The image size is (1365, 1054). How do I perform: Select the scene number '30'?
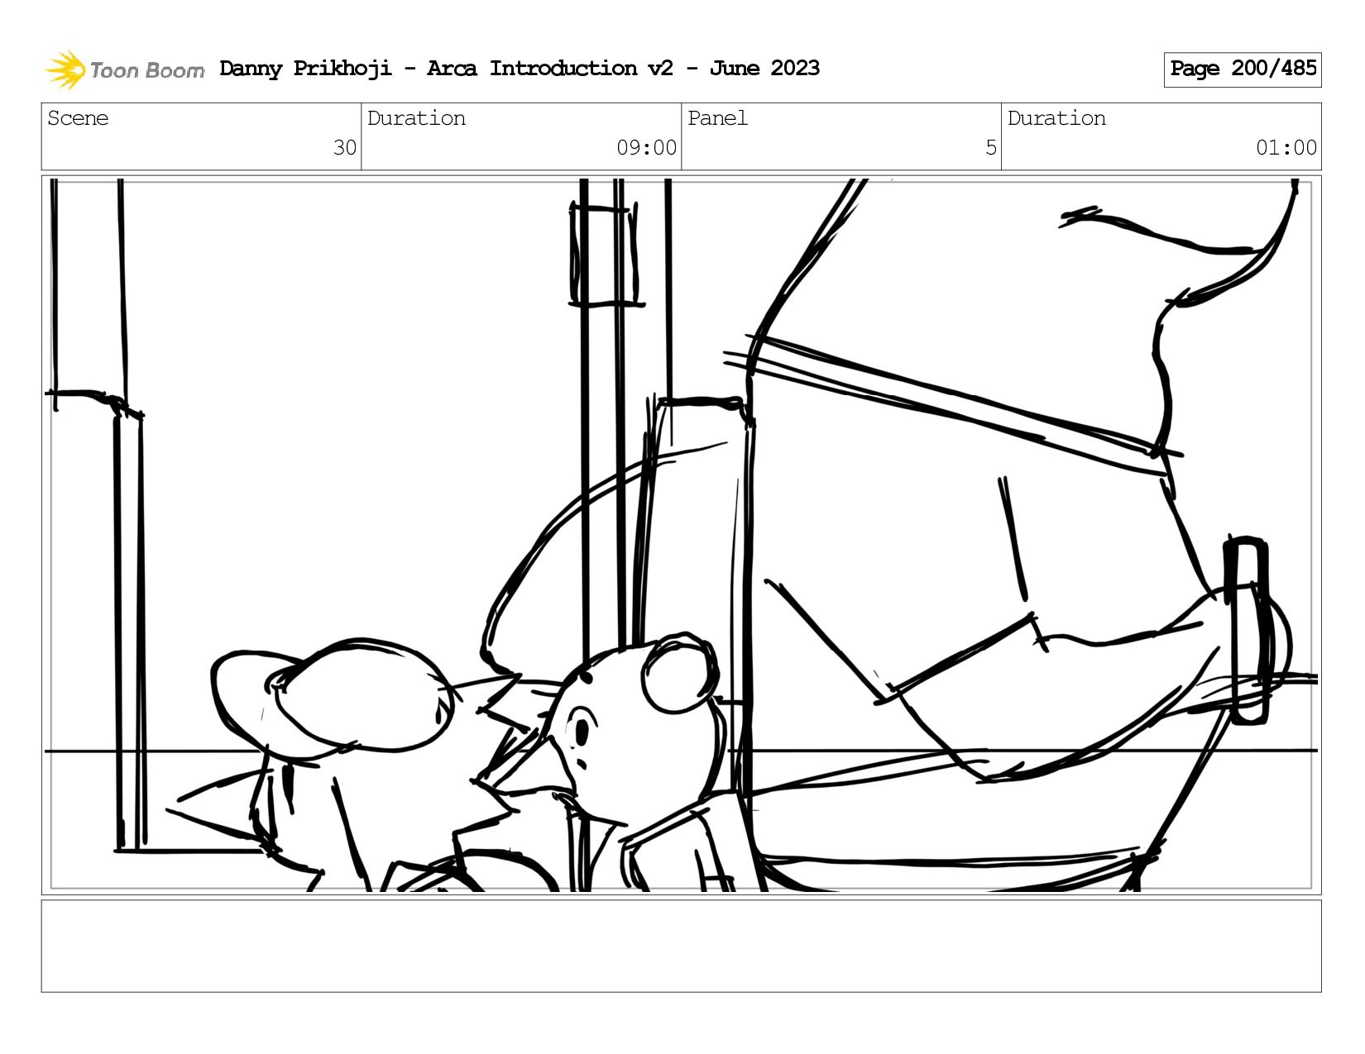(x=344, y=148)
